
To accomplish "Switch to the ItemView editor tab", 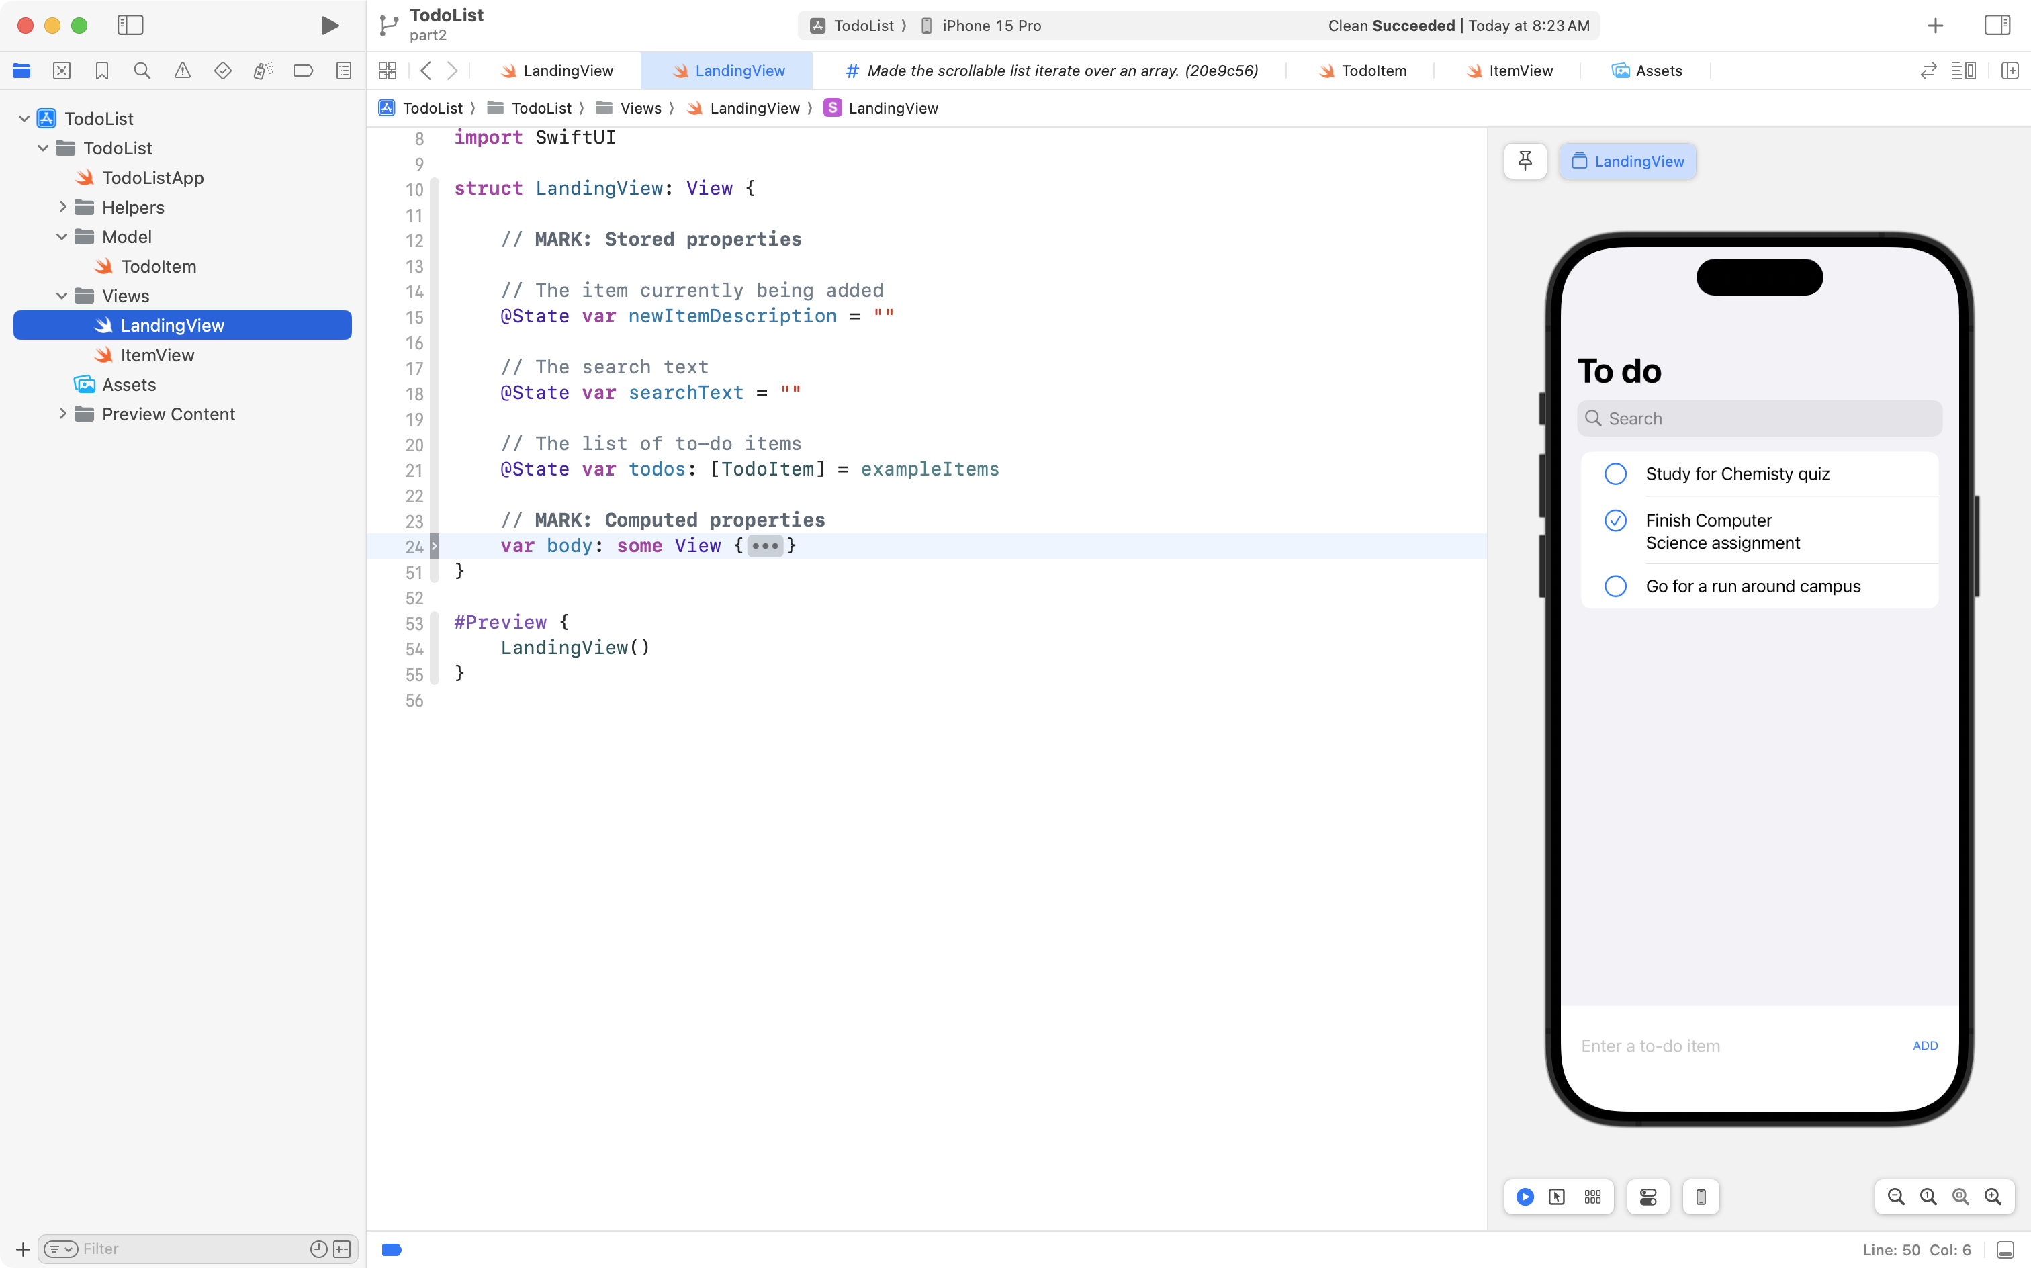I will coord(1509,71).
